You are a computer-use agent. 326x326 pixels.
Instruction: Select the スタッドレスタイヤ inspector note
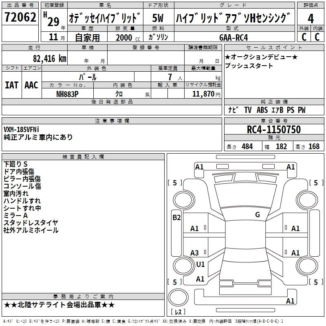31,222
